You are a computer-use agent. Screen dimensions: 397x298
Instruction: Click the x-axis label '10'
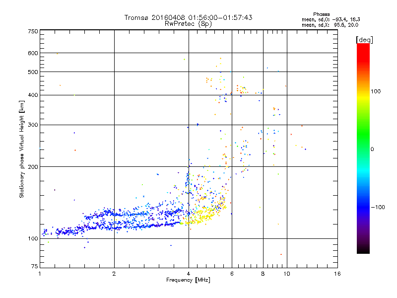pyautogui.click(x=287, y=274)
